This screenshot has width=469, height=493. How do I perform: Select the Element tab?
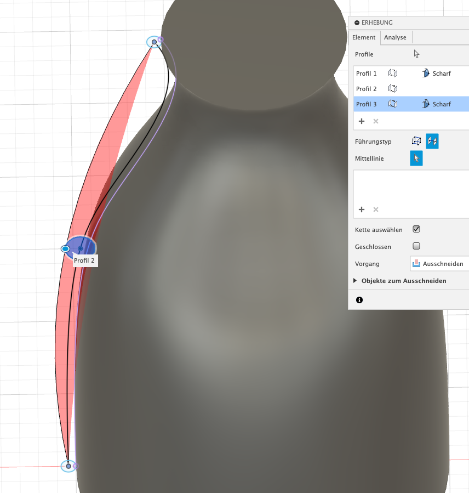coord(364,37)
